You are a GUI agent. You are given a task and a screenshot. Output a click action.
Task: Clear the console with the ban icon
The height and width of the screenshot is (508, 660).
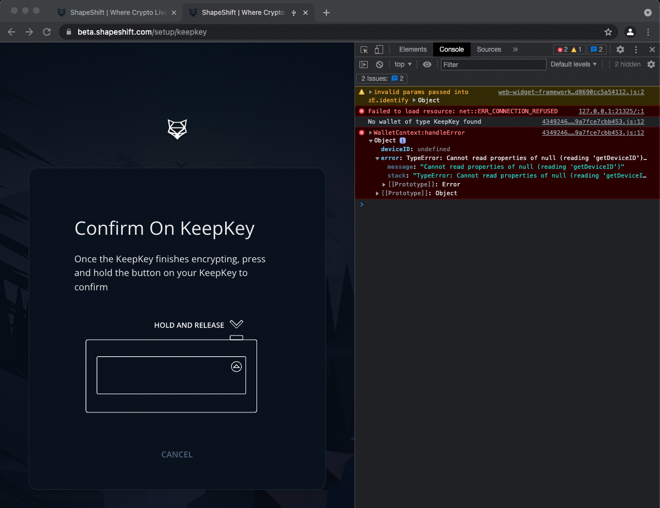379,64
